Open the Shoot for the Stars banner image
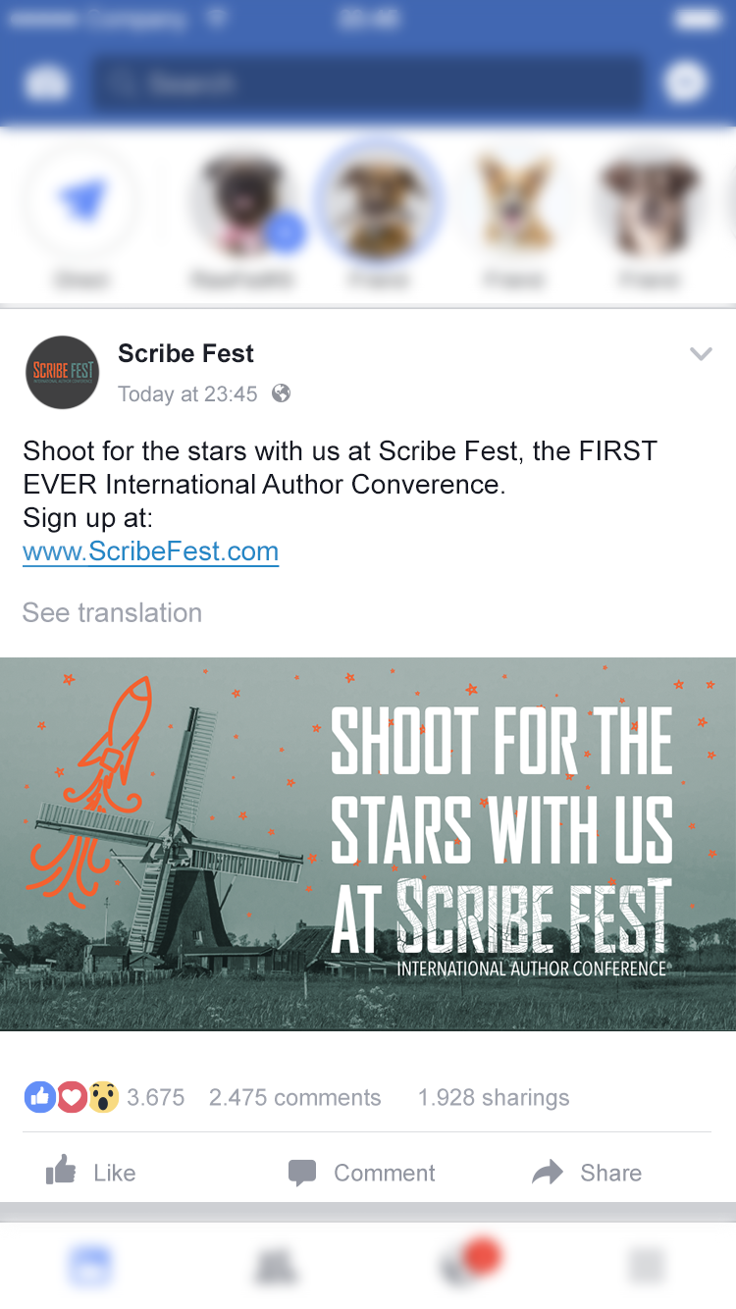This screenshot has height=1309, width=736. pyautogui.click(x=368, y=844)
